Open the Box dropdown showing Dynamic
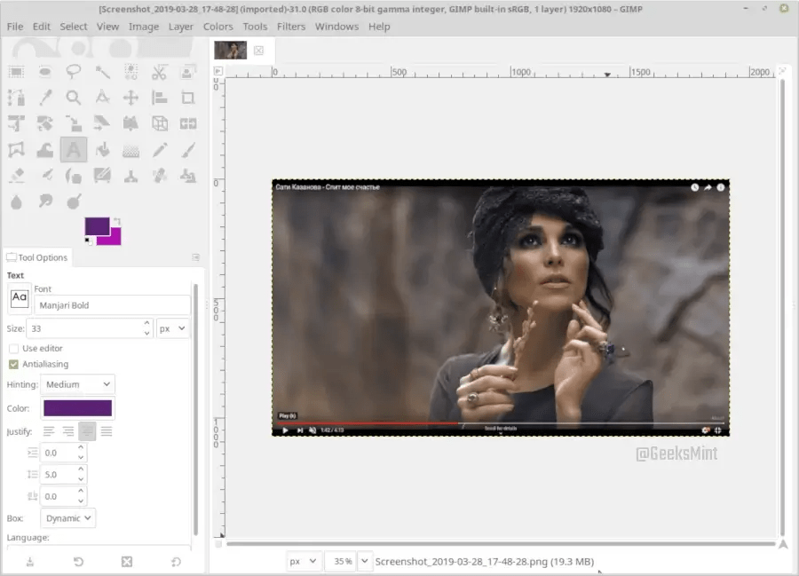The height and width of the screenshot is (576, 799). (x=68, y=517)
